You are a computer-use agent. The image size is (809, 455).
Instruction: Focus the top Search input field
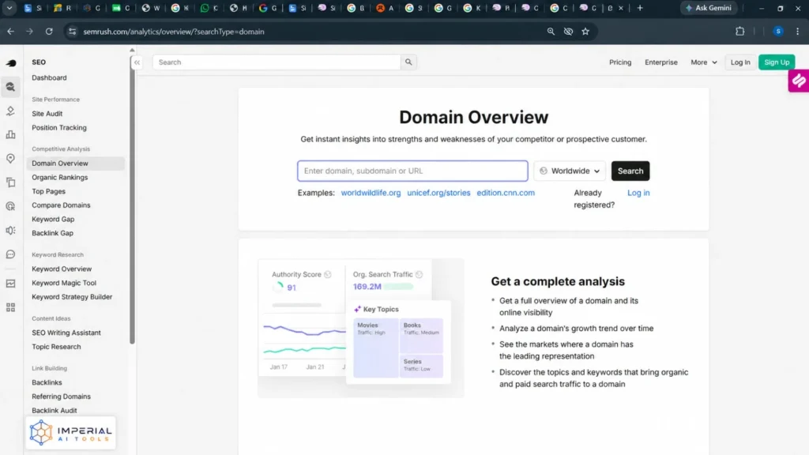277,62
